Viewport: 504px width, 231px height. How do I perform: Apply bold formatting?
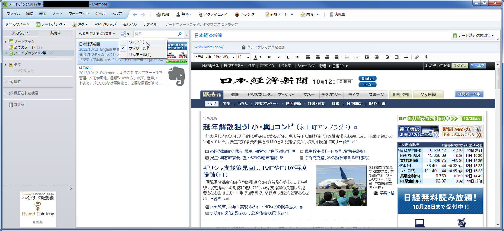pos(269,57)
